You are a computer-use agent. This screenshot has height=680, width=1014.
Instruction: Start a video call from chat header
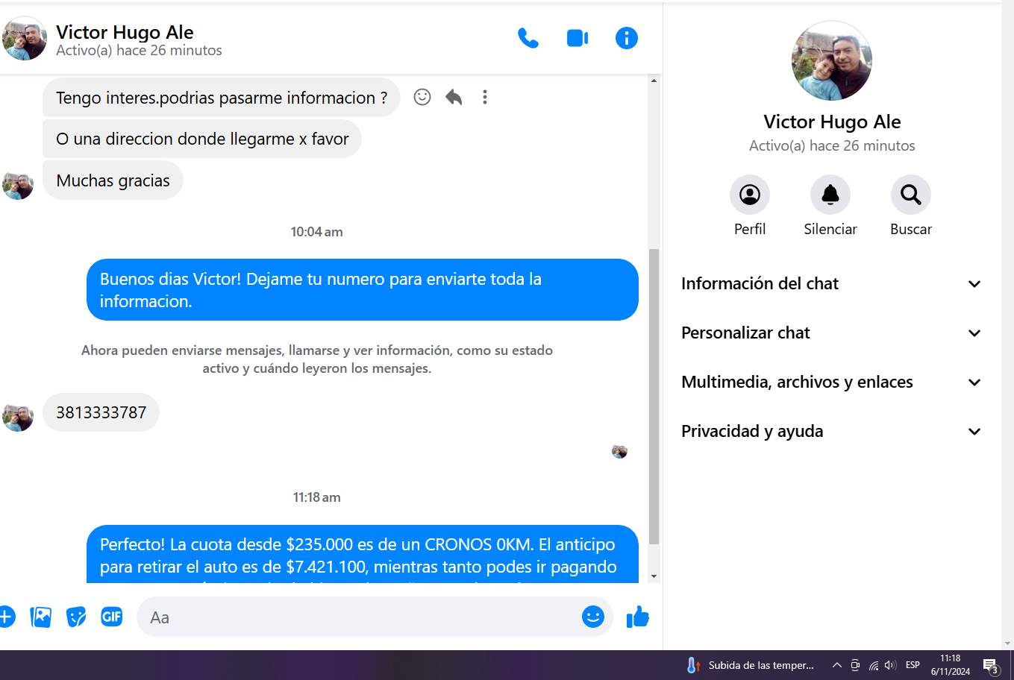578,38
